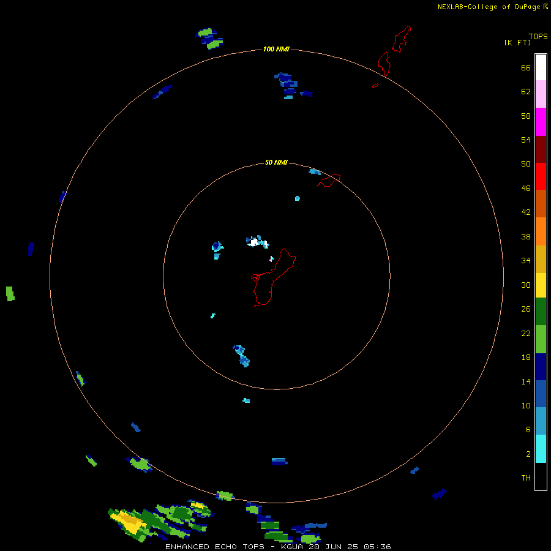Click the 42 legend value

point(526,212)
